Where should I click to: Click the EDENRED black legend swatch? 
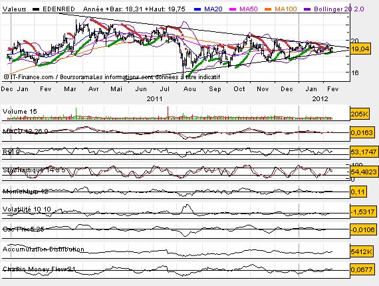(36, 9)
